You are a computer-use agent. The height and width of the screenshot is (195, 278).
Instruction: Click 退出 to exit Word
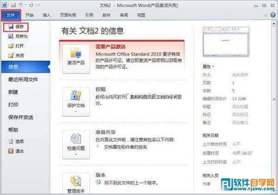16,151
